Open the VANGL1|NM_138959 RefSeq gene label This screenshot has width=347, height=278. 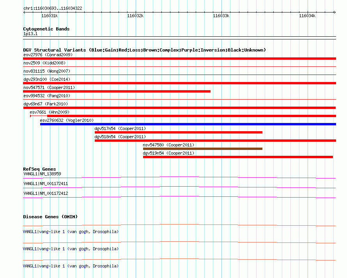point(42,174)
